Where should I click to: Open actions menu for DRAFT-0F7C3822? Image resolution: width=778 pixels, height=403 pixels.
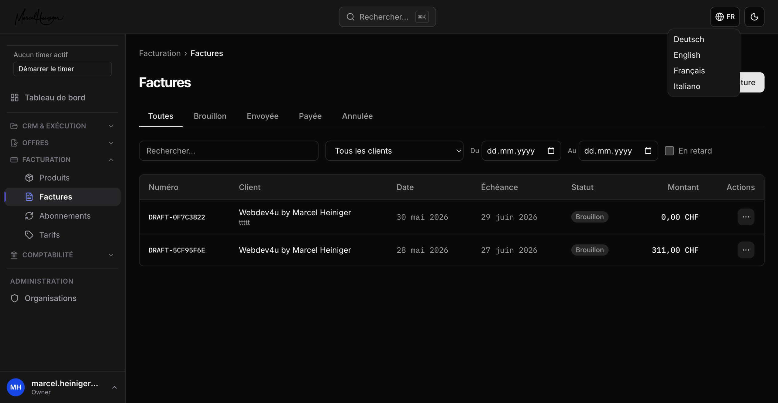(746, 217)
